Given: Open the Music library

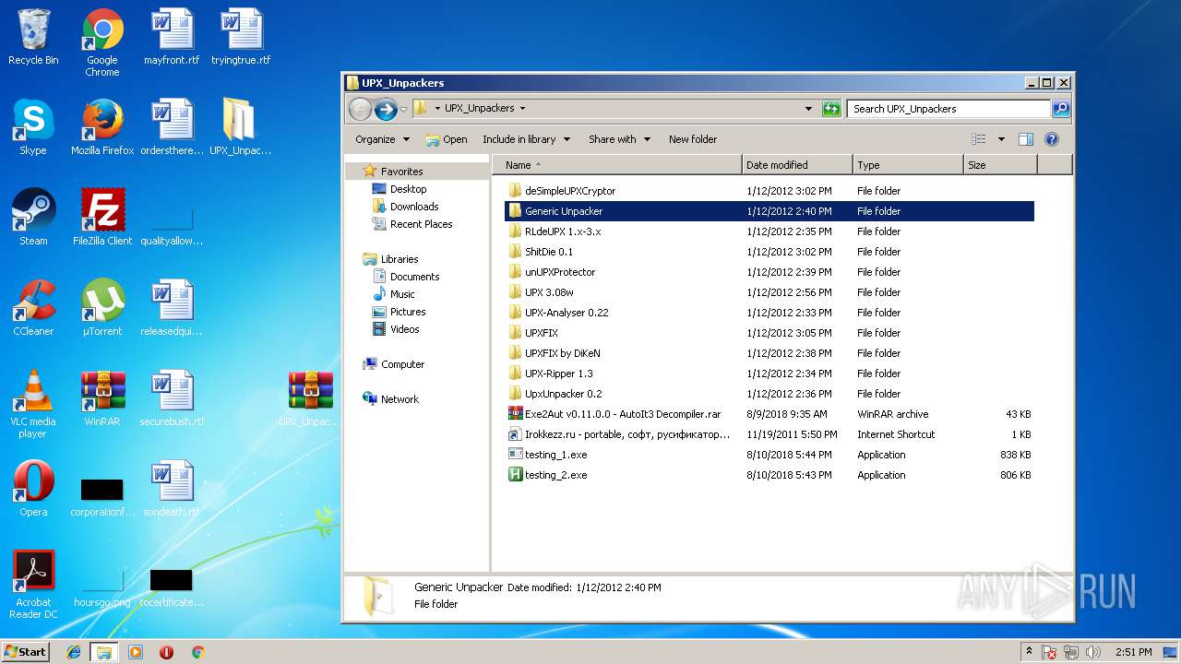Looking at the screenshot, I should 402,294.
